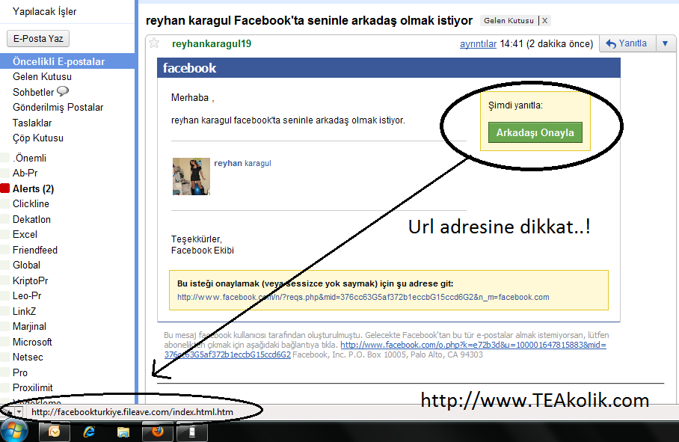The image size is (679, 442).
Task: Open the small dropdown arrow in the status bar
Action: tap(19, 411)
